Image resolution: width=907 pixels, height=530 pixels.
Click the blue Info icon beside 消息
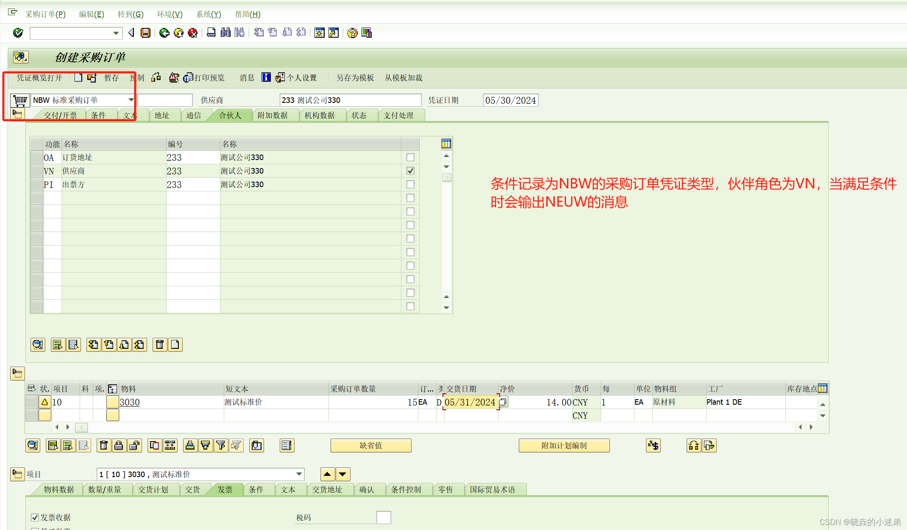[266, 77]
